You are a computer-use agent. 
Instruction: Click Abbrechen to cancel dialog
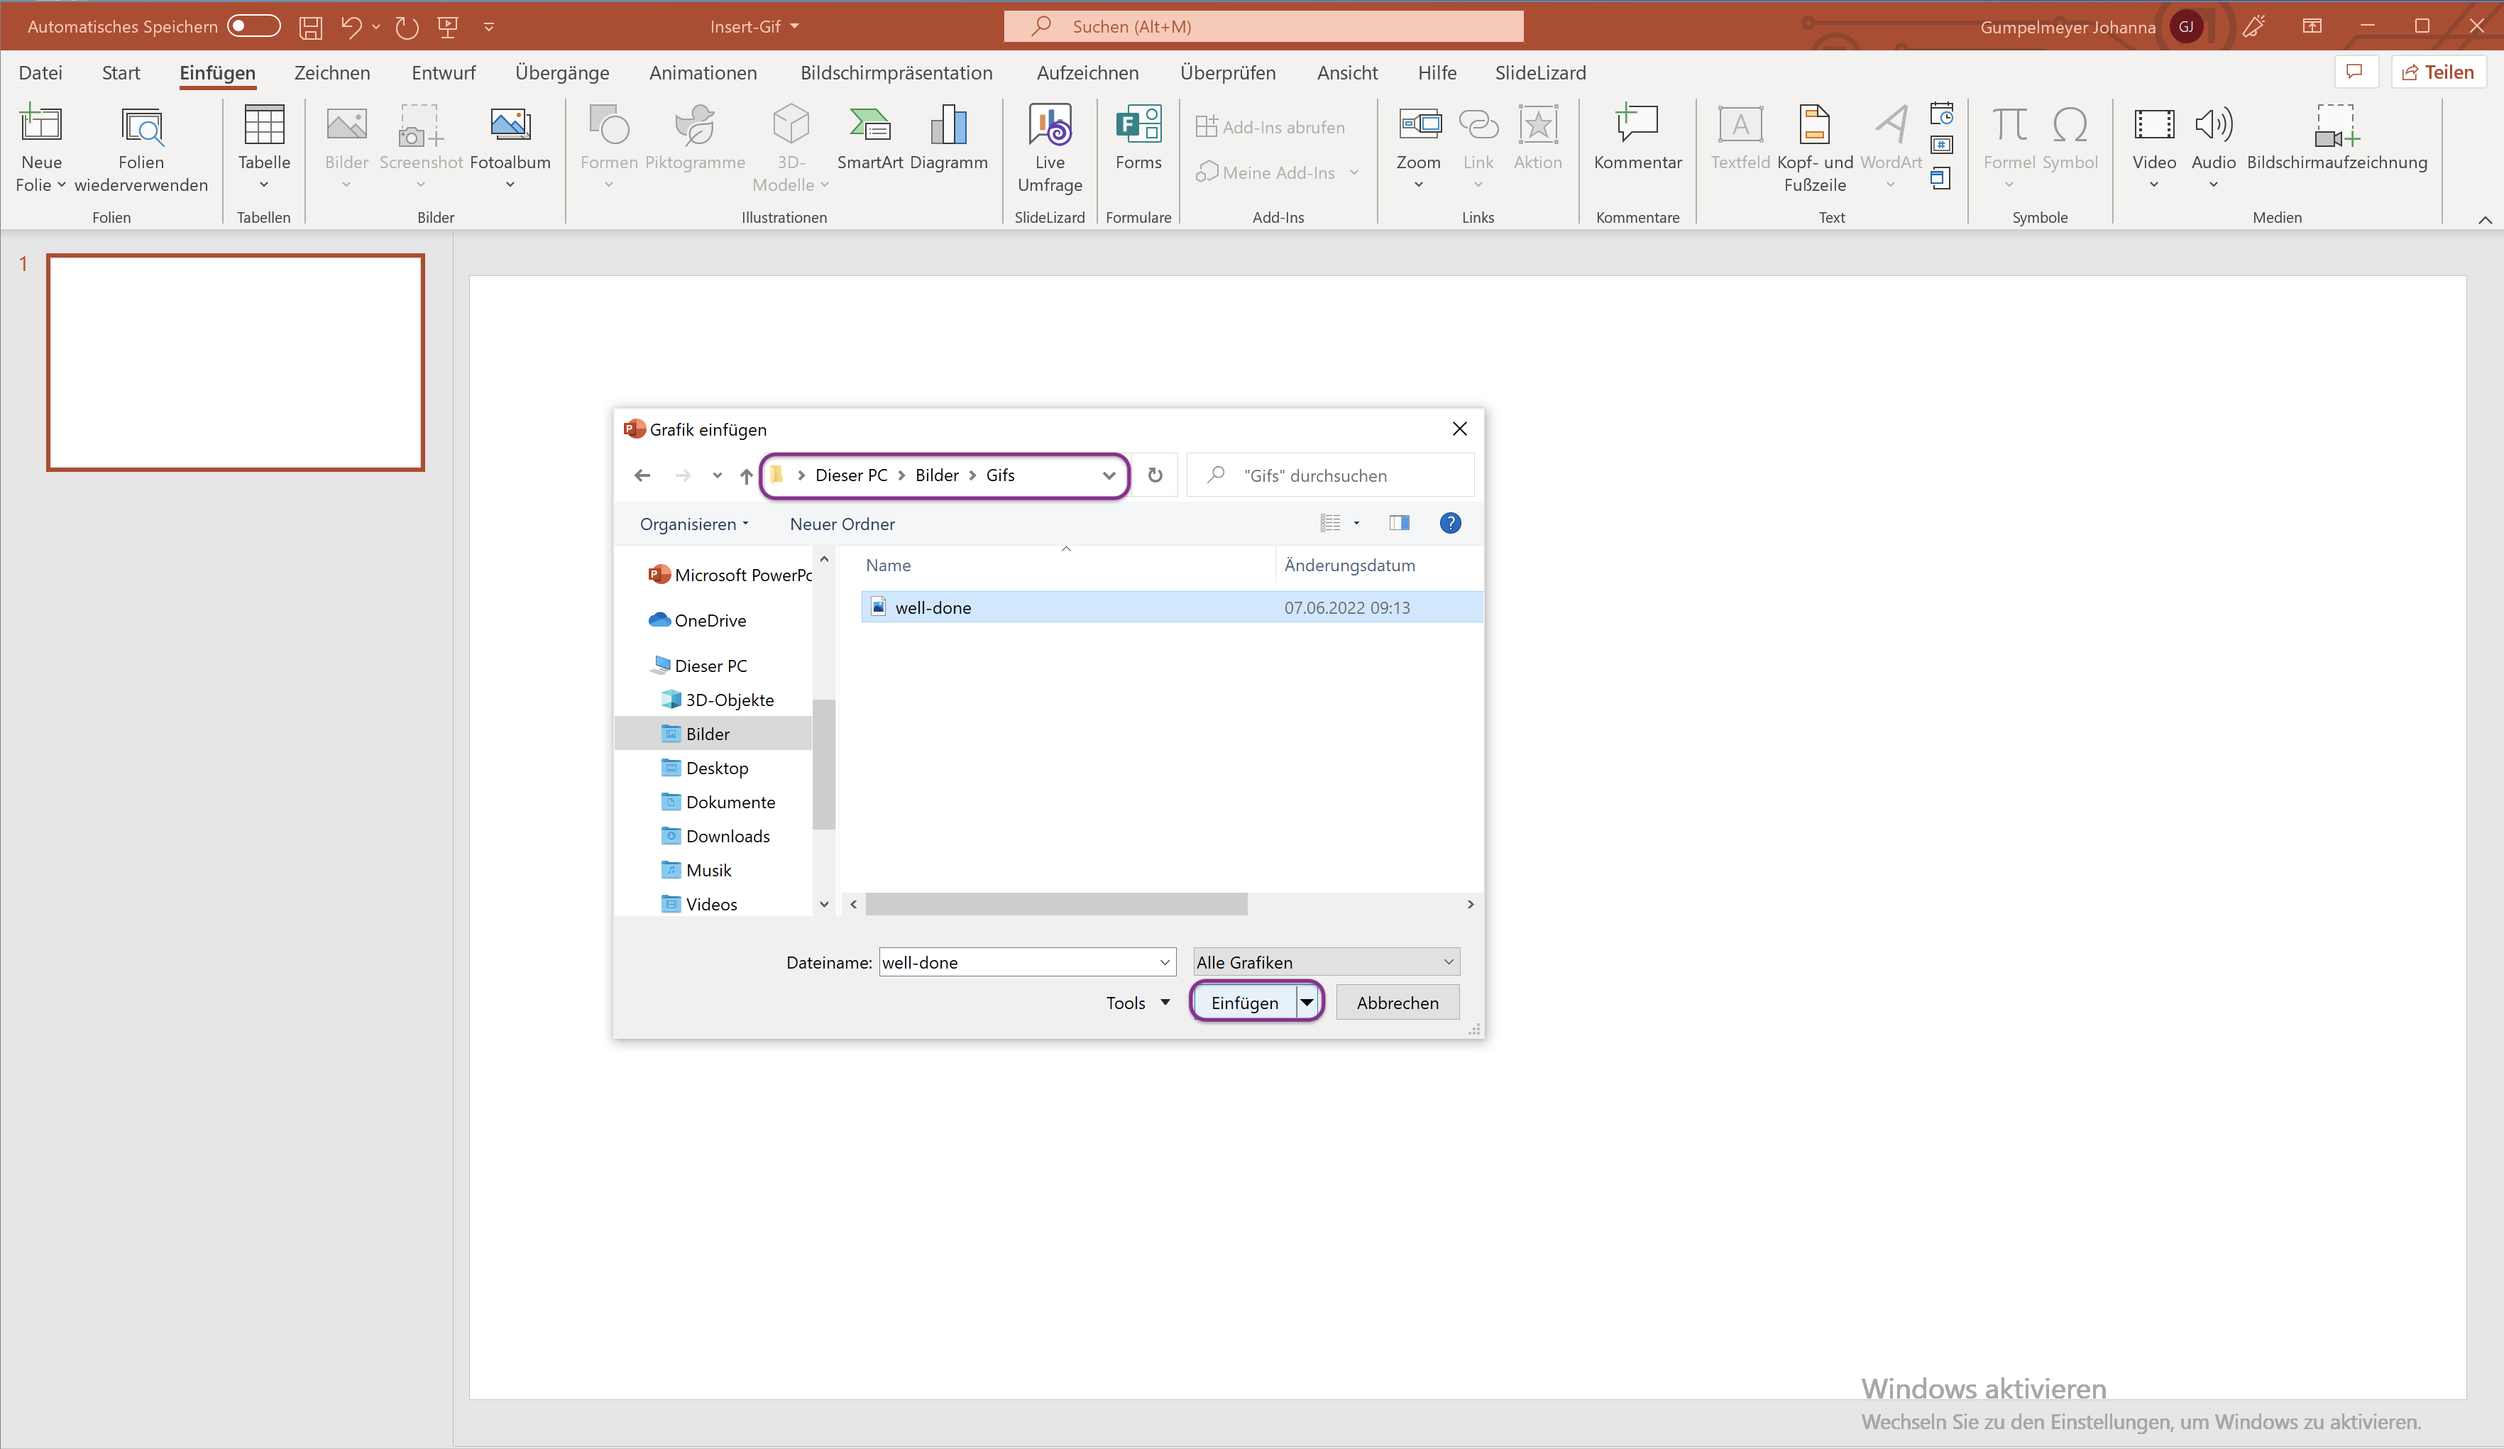pos(1397,1001)
